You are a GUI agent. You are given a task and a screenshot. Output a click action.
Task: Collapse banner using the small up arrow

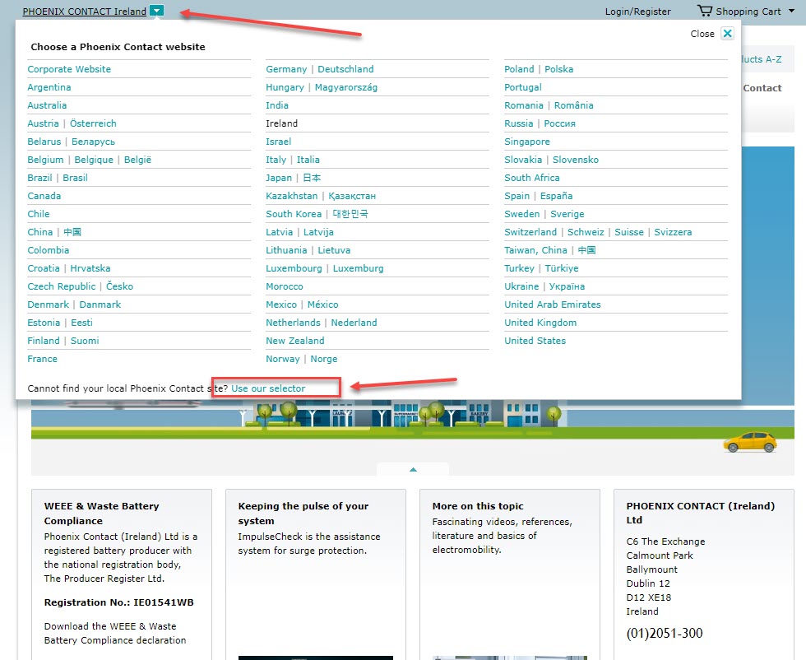pyautogui.click(x=413, y=469)
